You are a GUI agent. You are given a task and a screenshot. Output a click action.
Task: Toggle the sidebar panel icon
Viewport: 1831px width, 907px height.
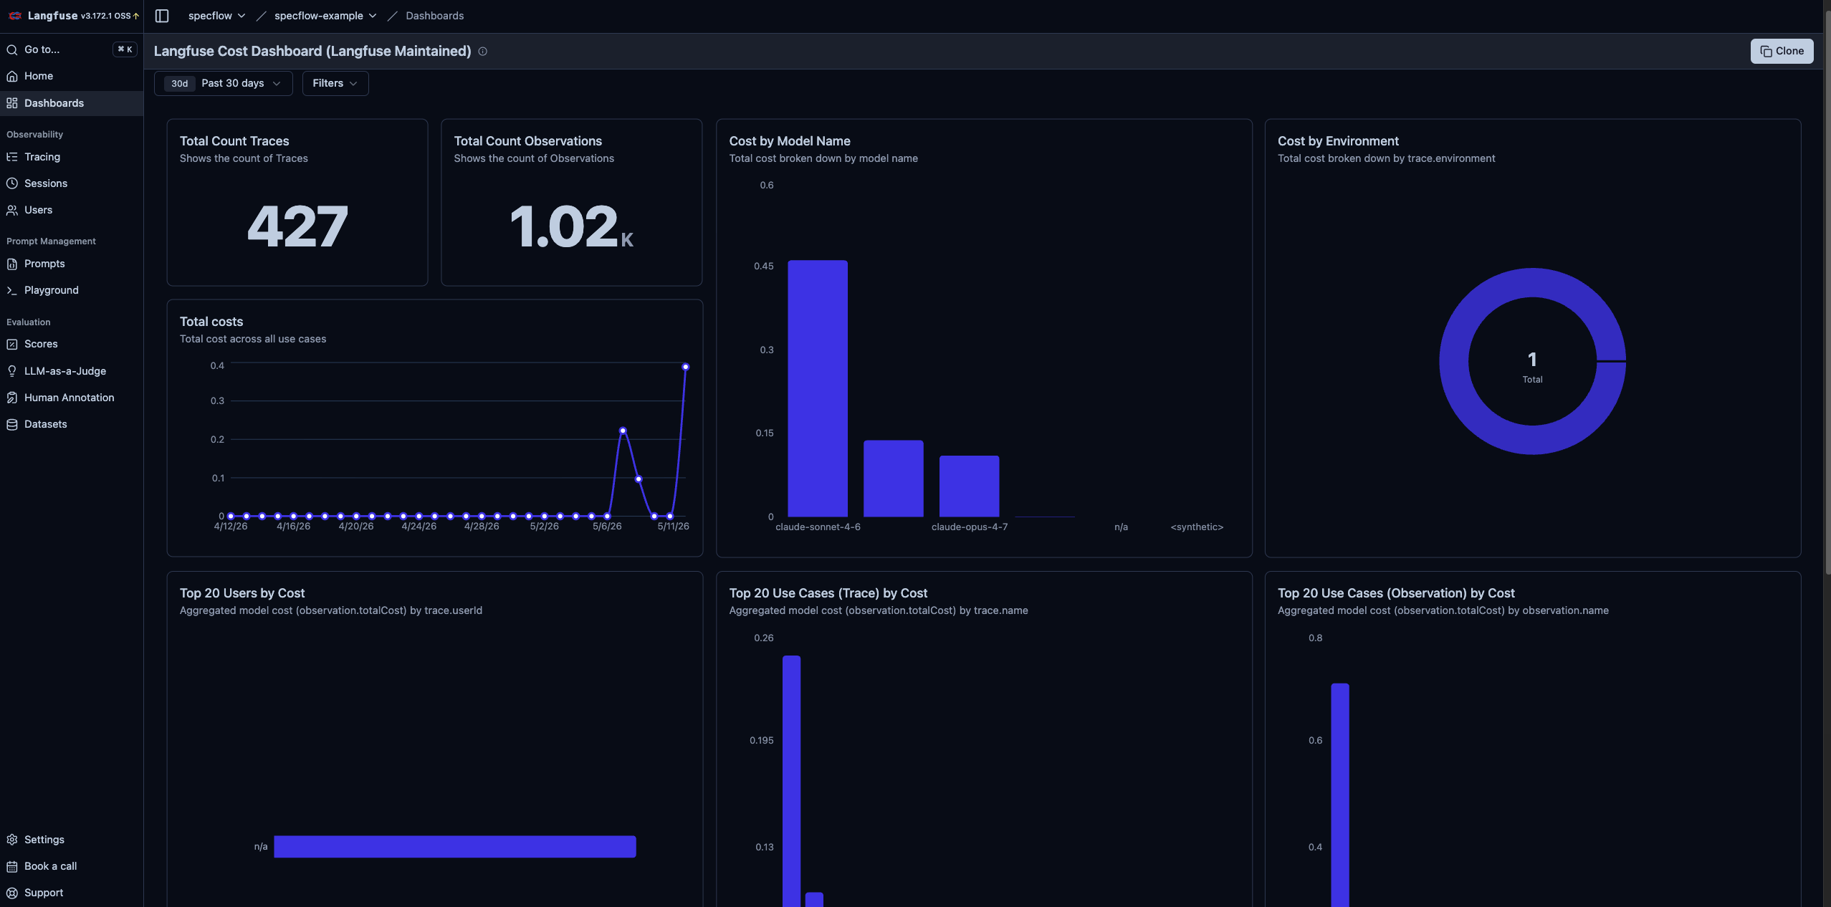click(x=162, y=16)
